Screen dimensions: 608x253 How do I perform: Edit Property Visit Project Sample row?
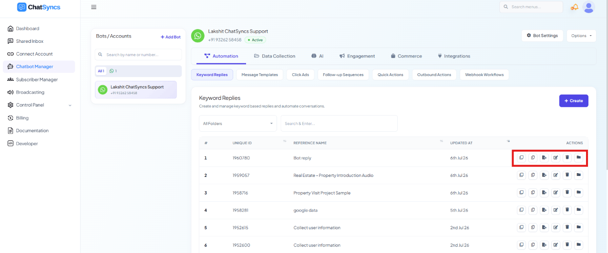(x=556, y=193)
